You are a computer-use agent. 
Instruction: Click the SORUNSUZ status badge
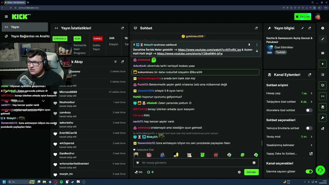click(x=60, y=39)
